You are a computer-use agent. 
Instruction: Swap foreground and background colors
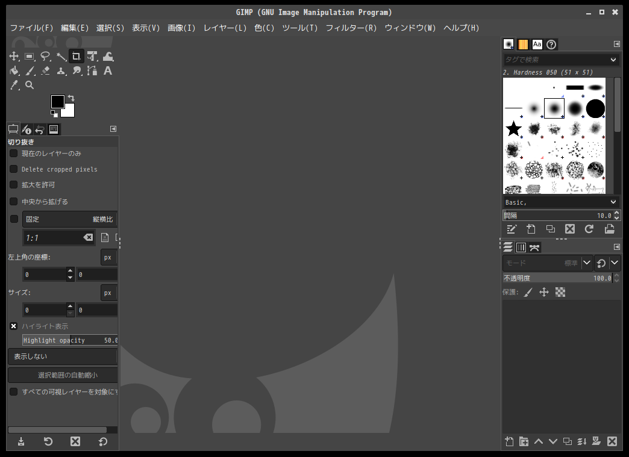tap(71, 98)
